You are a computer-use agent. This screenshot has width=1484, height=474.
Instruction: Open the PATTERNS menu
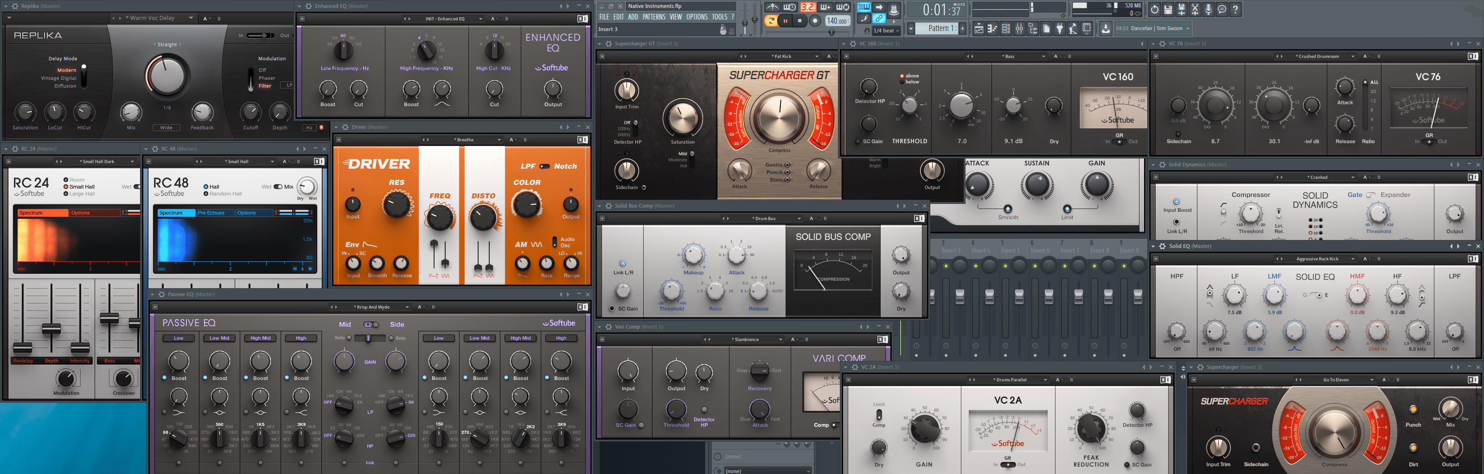pyautogui.click(x=654, y=17)
